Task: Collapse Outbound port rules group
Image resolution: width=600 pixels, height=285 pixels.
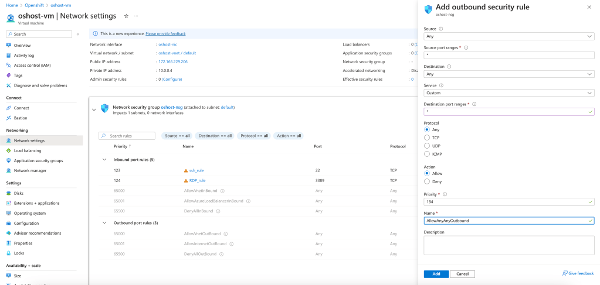Action: [x=104, y=223]
